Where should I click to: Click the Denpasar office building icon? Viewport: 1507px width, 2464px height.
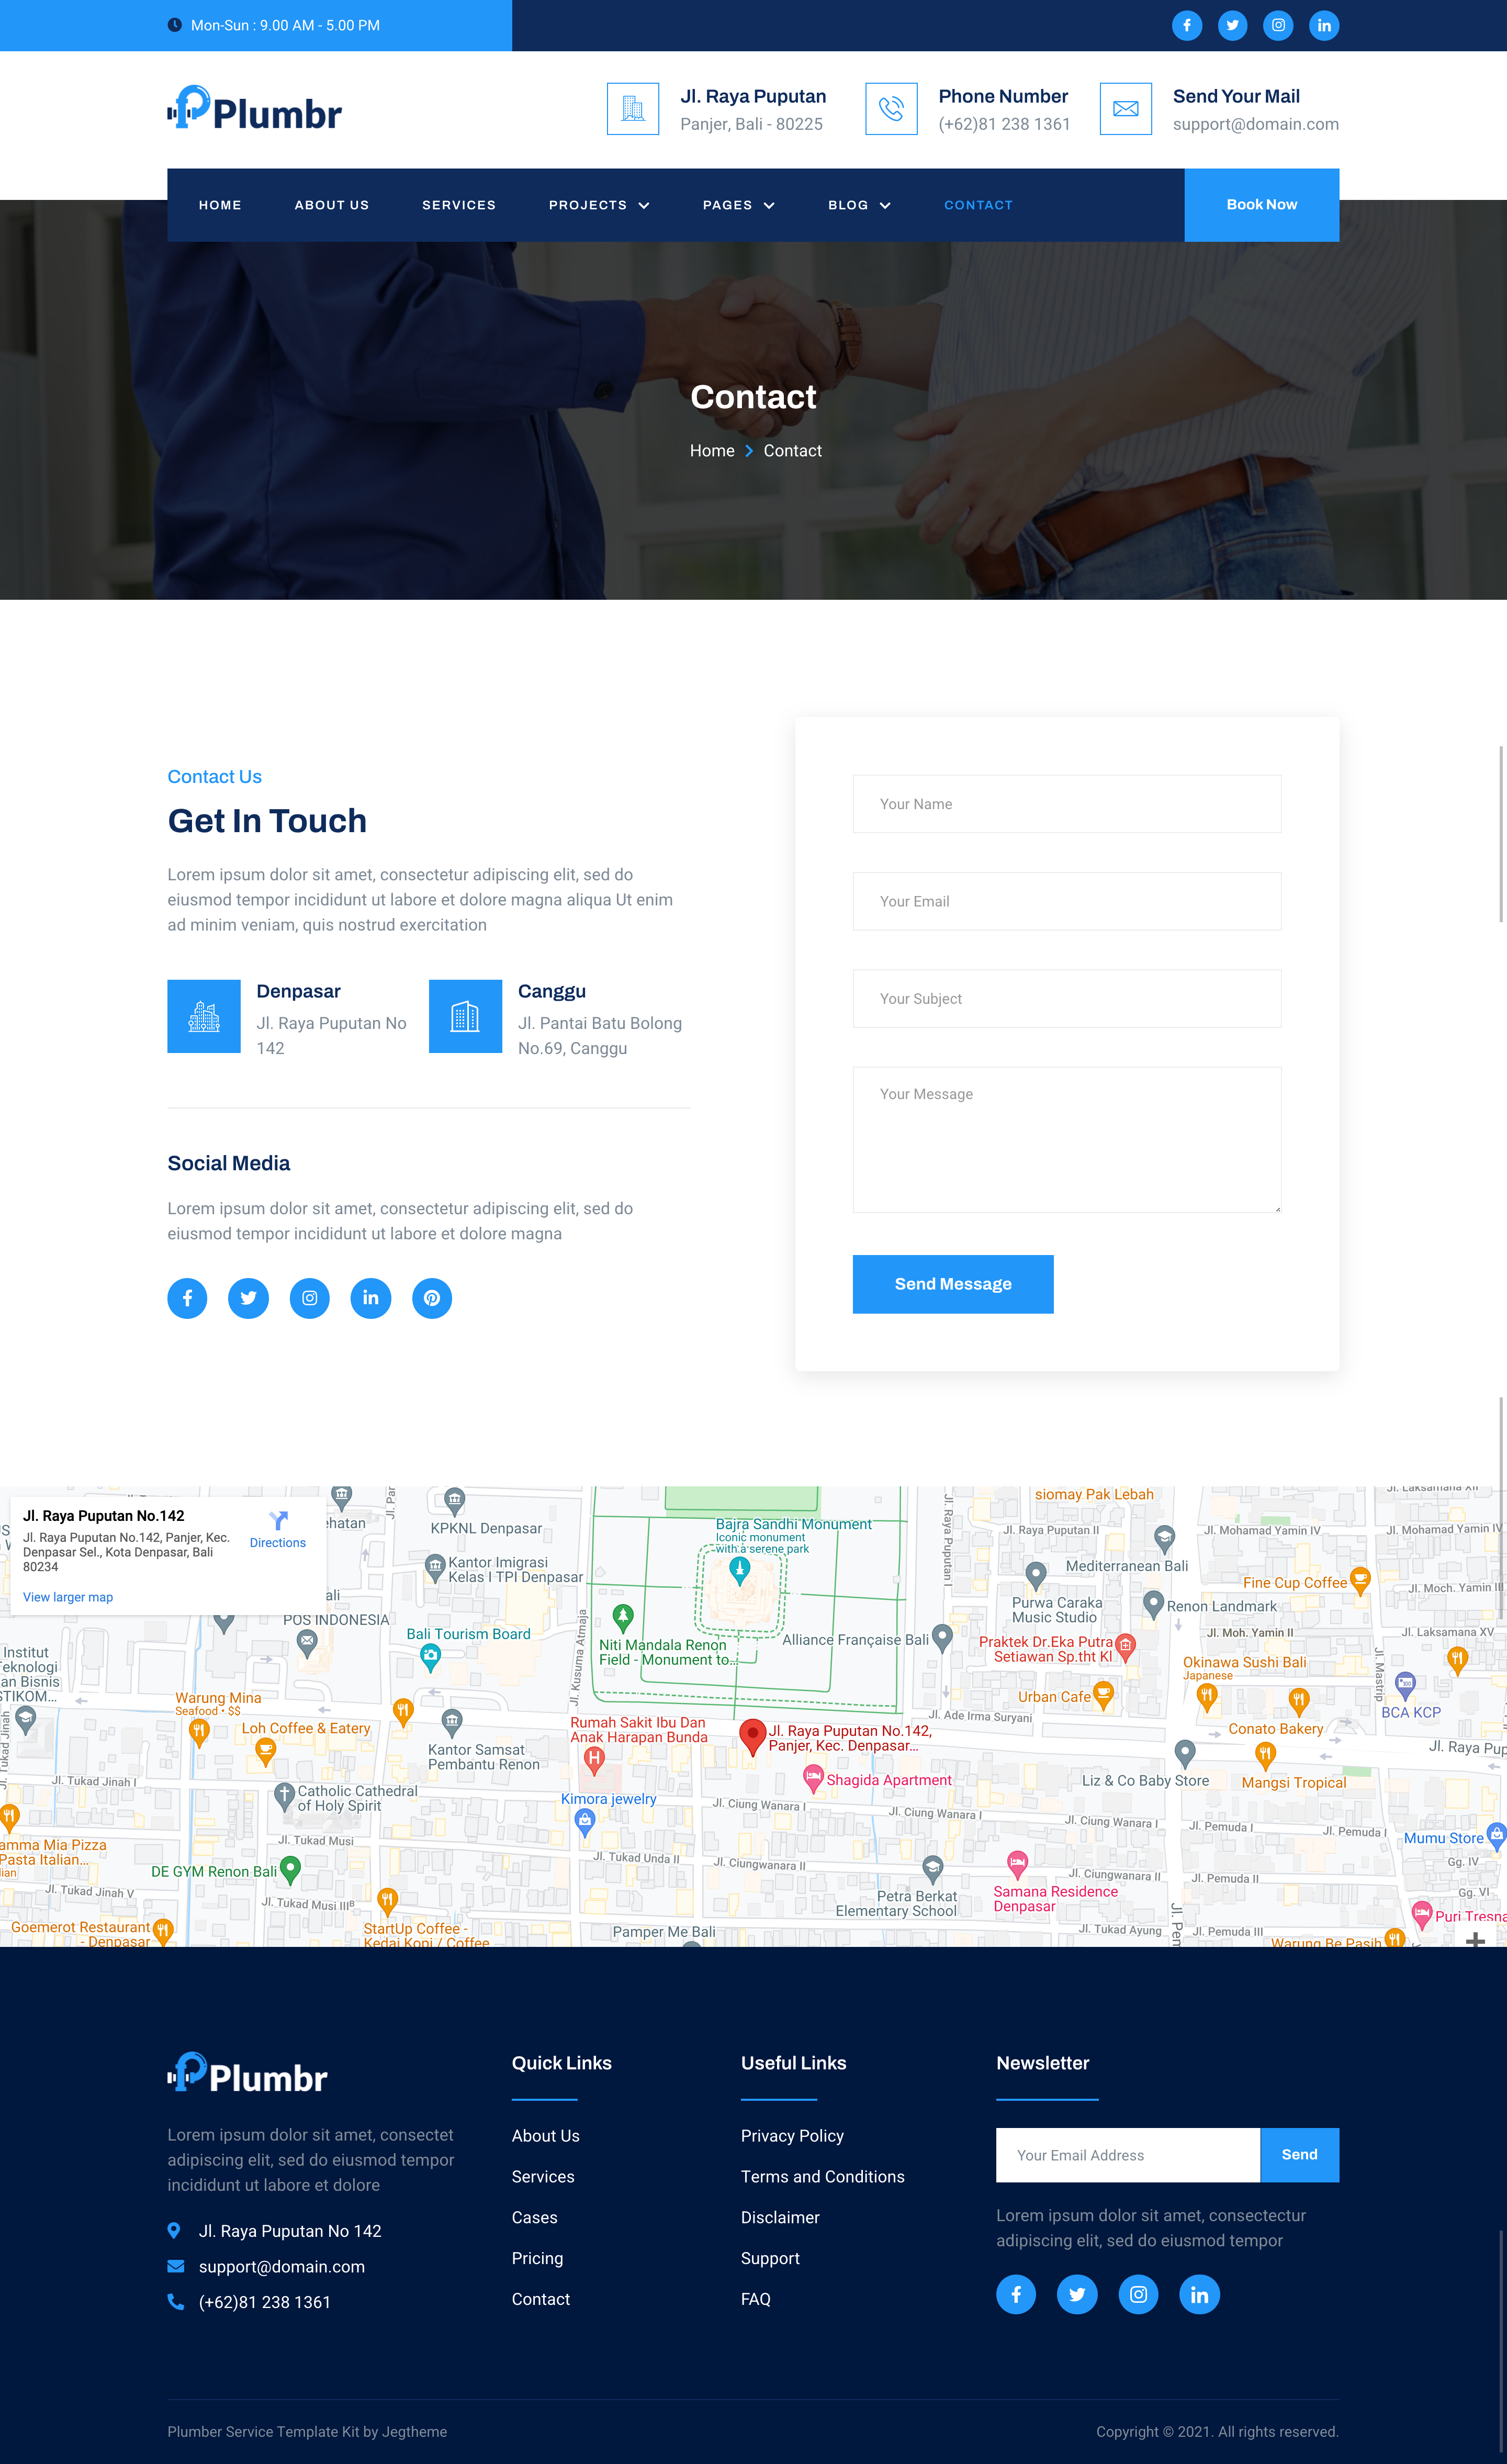coord(204,1016)
